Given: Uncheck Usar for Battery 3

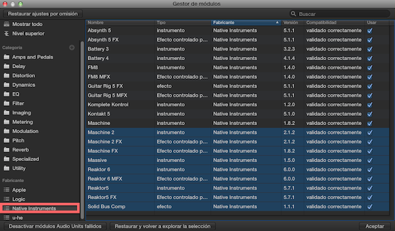Looking at the screenshot, I should click(x=370, y=49).
